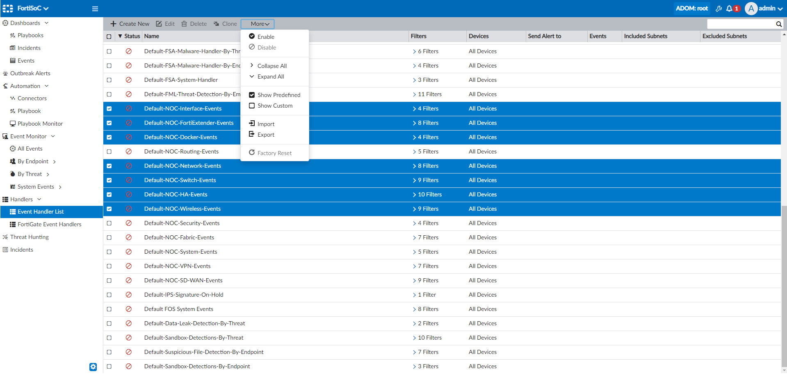The height and width of the screenshot is (374, 787).
Task: Click the Playbook Monitor icon
Action: (13, 124)
